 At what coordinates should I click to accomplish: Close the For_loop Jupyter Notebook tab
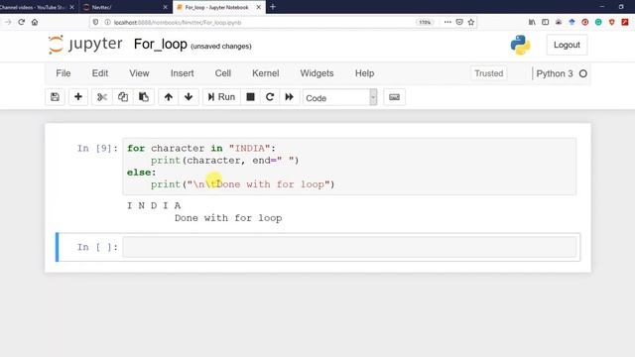(258, 7)
